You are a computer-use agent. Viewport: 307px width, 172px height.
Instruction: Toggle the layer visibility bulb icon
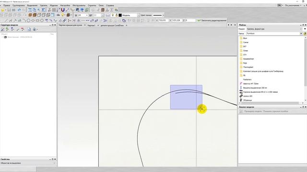click(113, 15)
